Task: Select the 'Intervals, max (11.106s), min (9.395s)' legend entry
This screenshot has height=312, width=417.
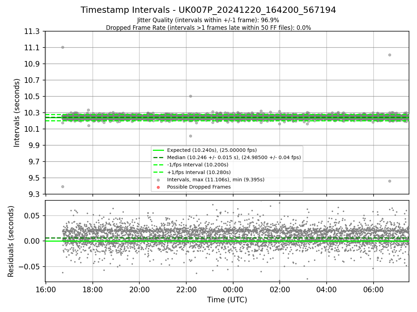Action: click(216, 180)
